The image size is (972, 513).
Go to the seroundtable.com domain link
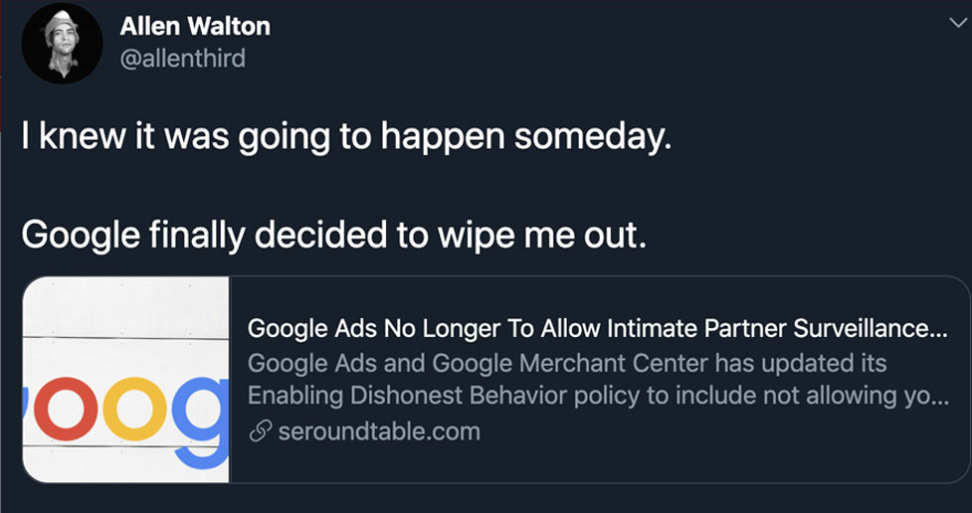point(379,432)
